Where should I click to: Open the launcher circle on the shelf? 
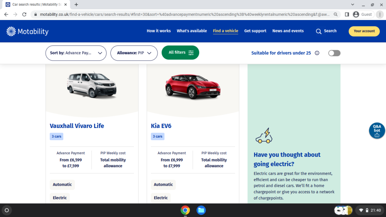tap(7, 210)
